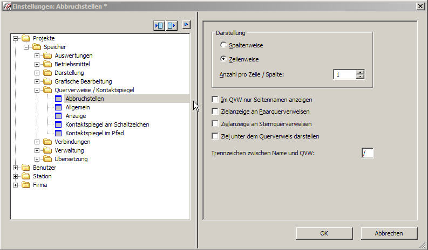Decrease Anzahl pro Zeile / Spalte value

click(x=361, y=77)
